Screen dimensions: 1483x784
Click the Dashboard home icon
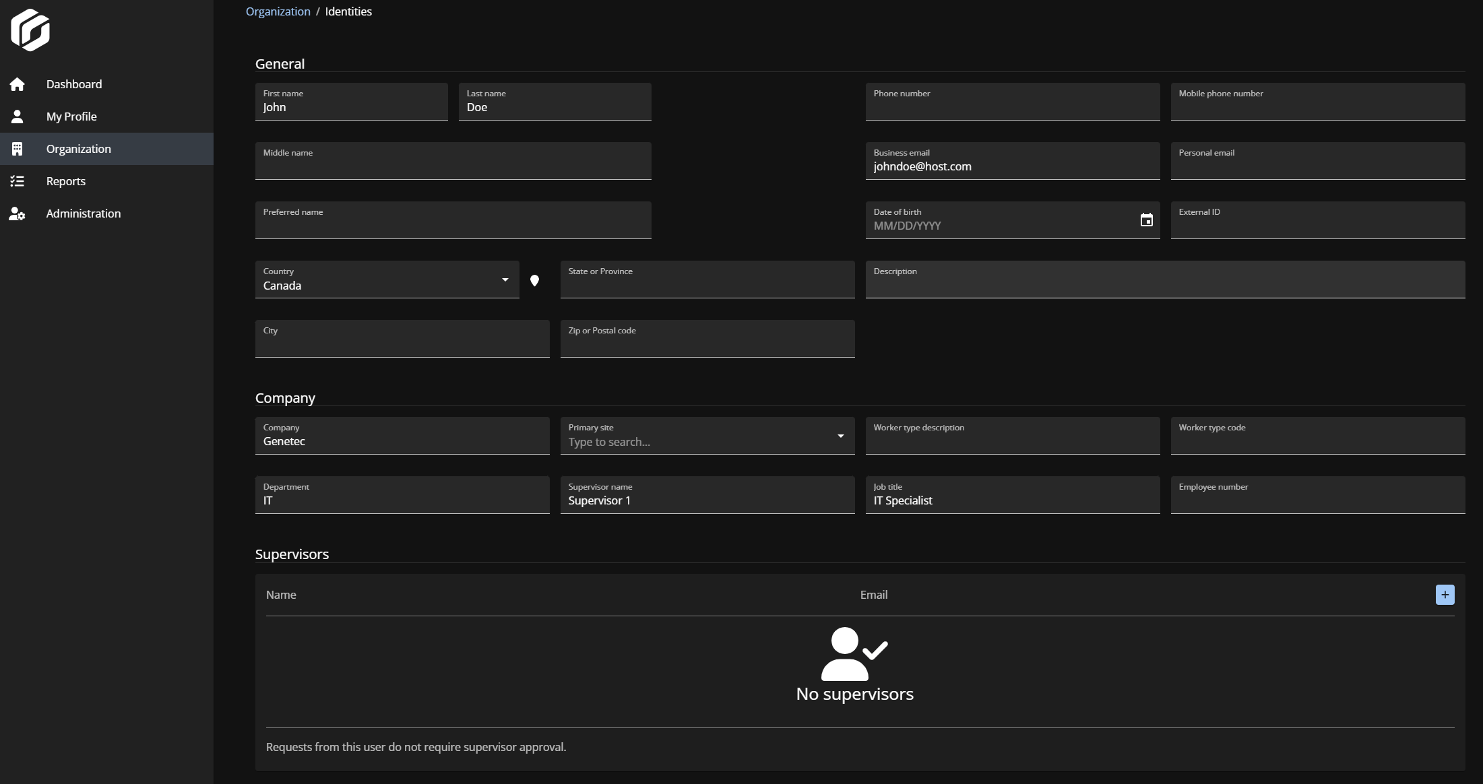point(18,84)
